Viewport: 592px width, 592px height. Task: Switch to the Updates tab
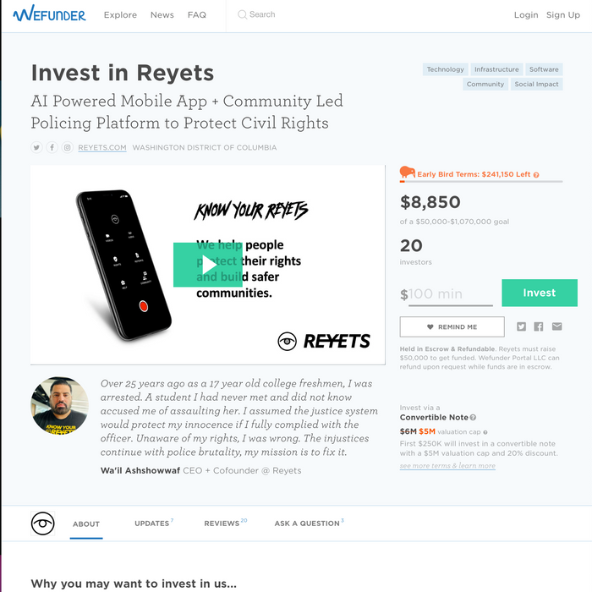tap(154, 523)
